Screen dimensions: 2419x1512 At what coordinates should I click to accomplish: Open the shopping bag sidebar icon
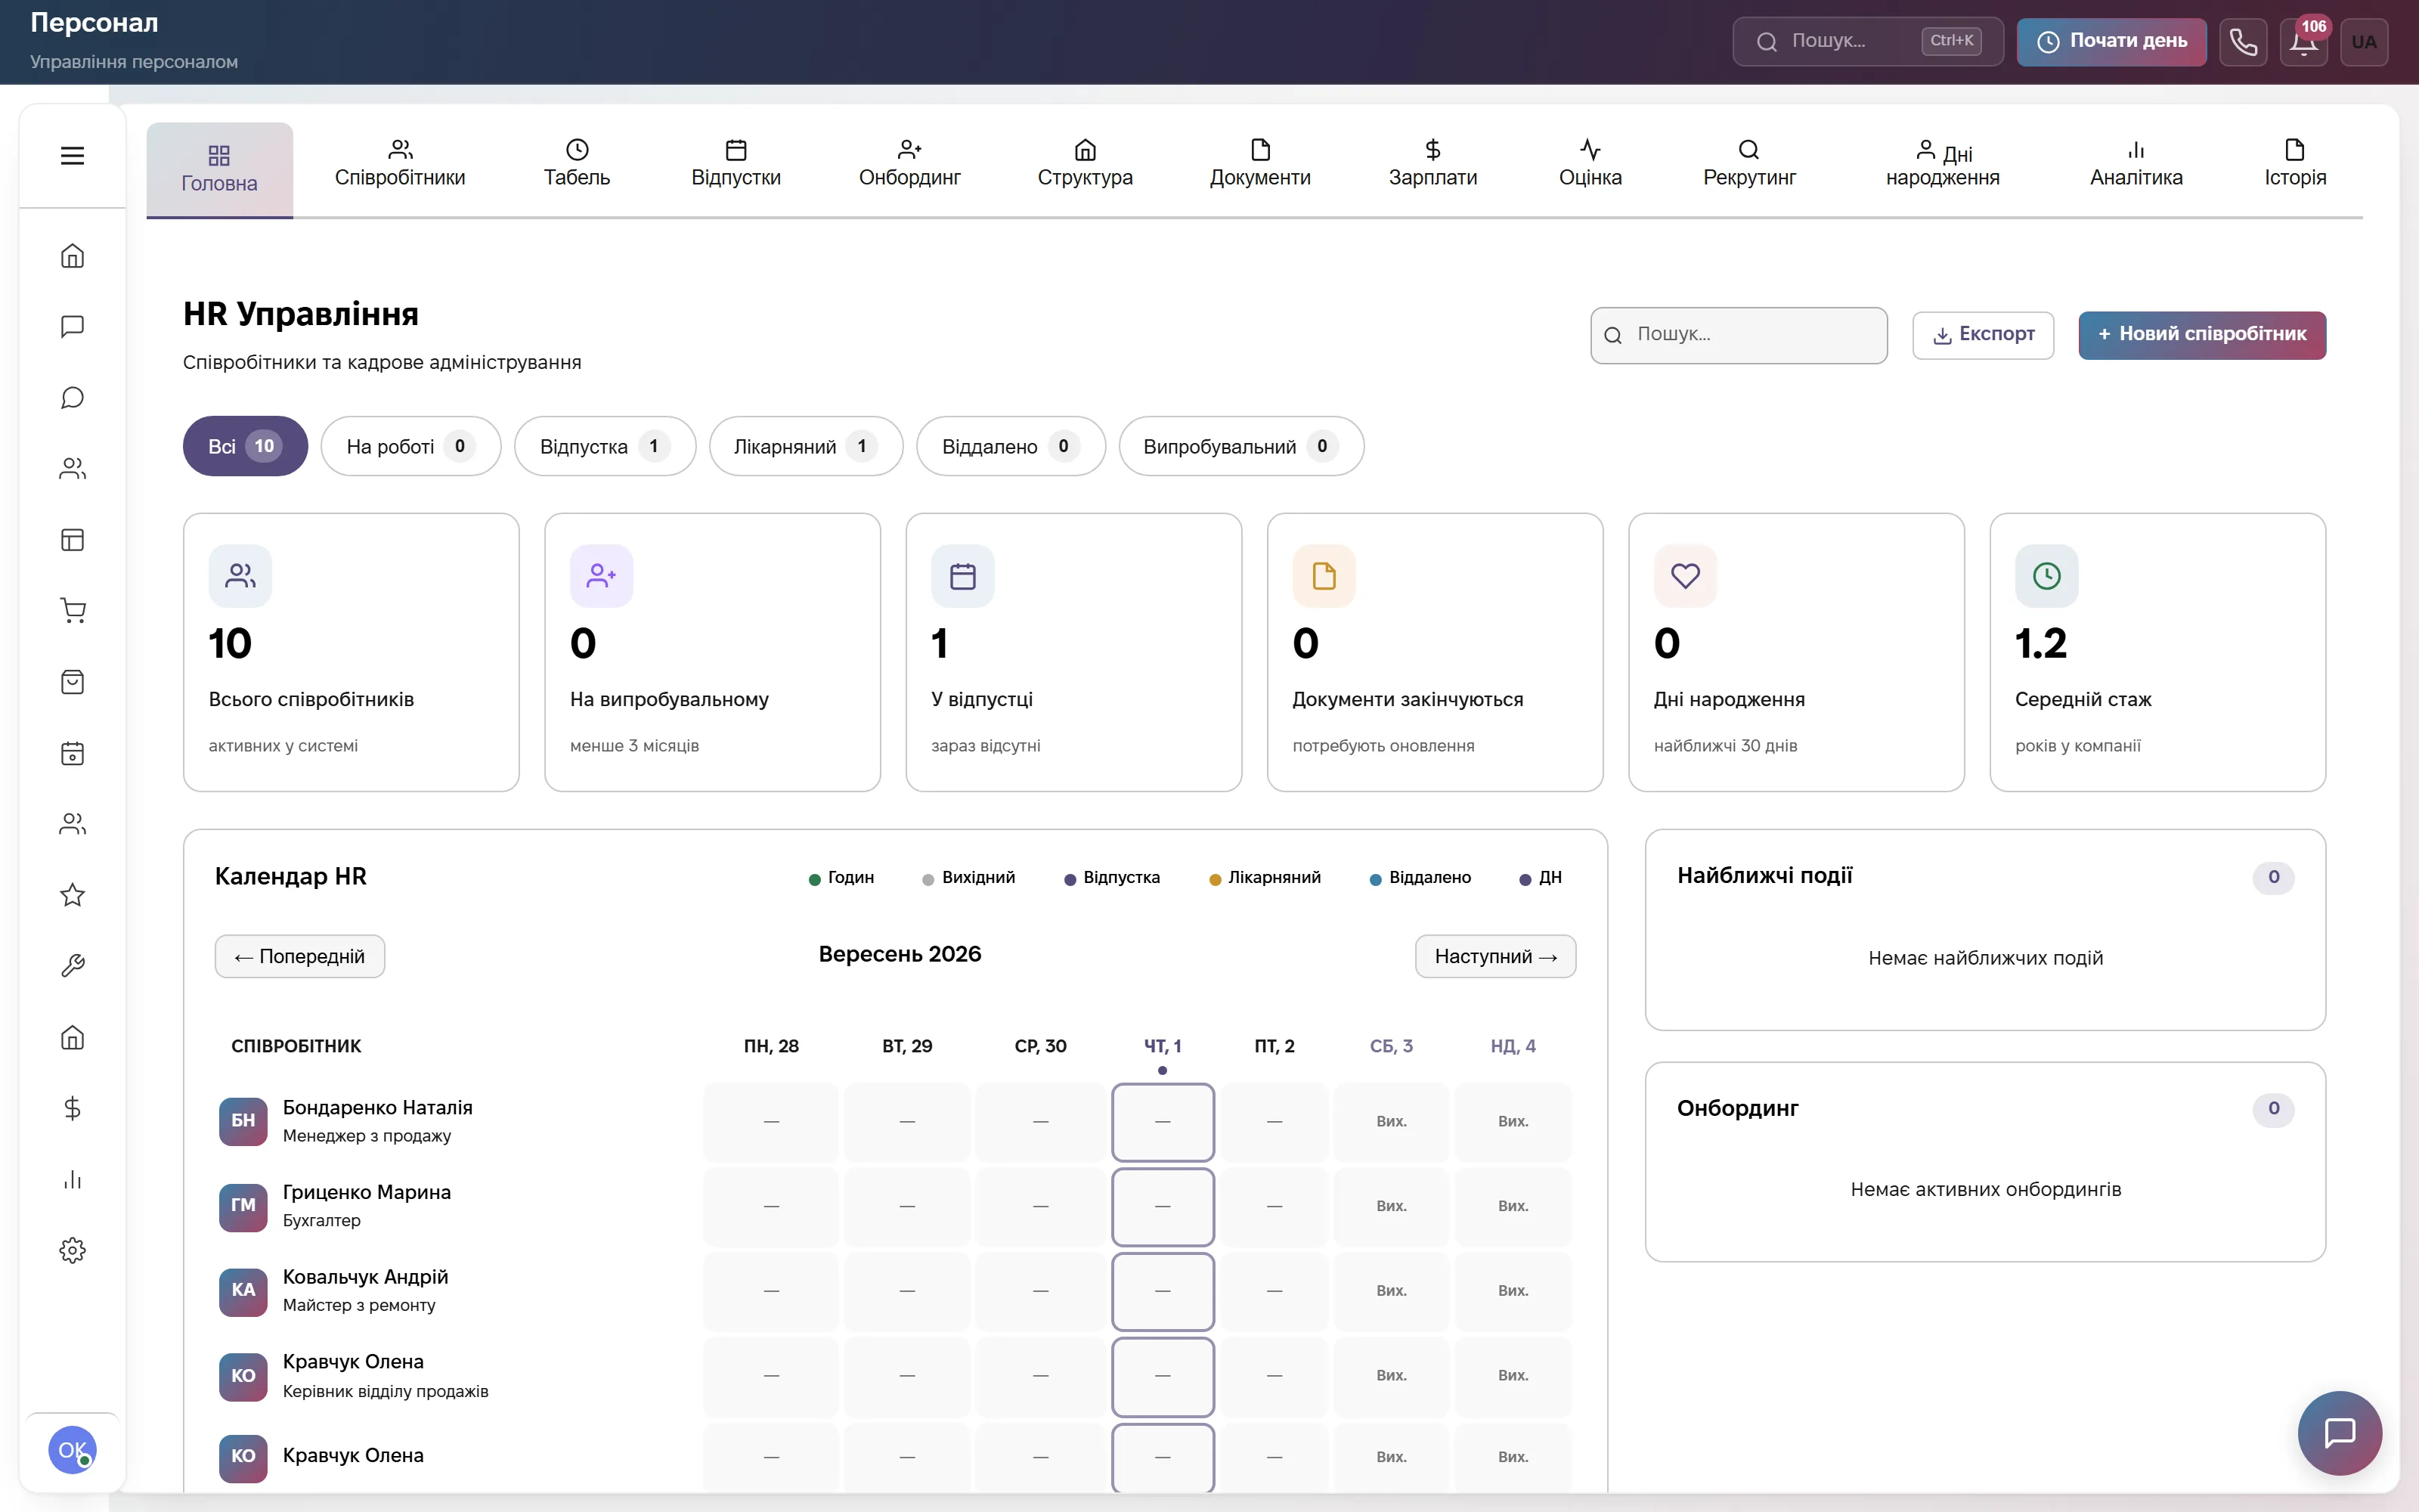click(72, 682)
